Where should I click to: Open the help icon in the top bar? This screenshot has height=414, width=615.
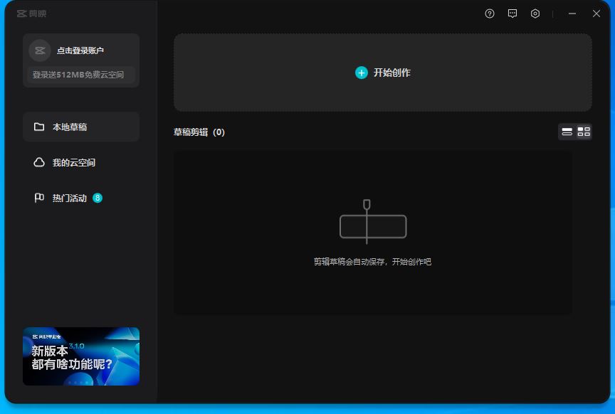[x=489, y=14]
